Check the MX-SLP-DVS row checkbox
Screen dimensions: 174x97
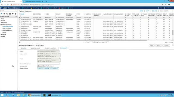pos(20,32)
